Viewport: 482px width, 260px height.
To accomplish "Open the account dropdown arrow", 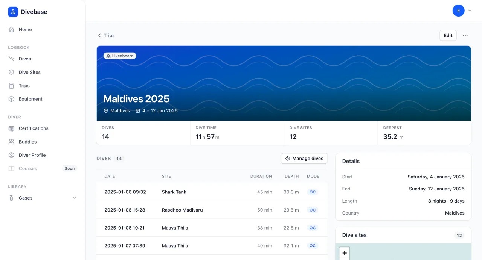I will point(470,11).
